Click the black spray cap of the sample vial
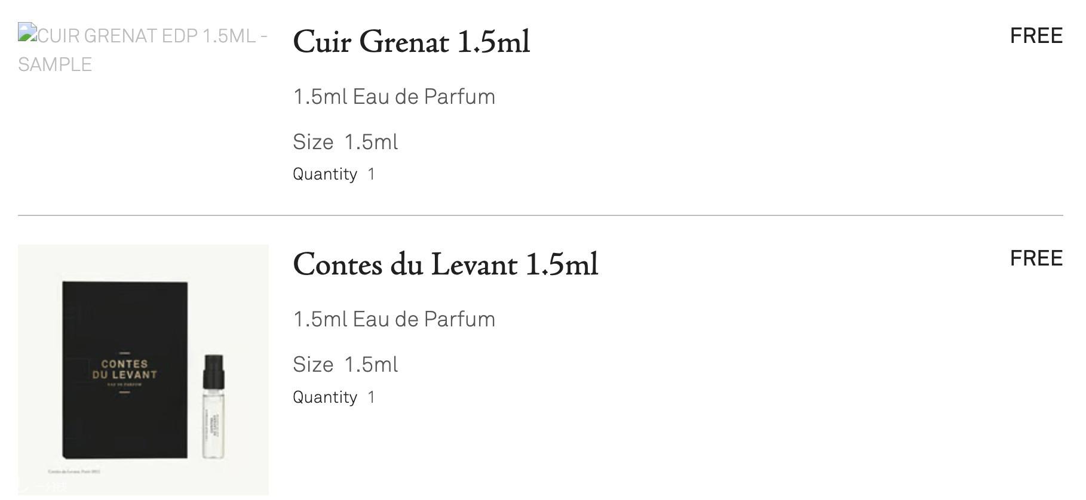Image resolution: width=1086 pixels, height=500 pixels. coord(213,370)
